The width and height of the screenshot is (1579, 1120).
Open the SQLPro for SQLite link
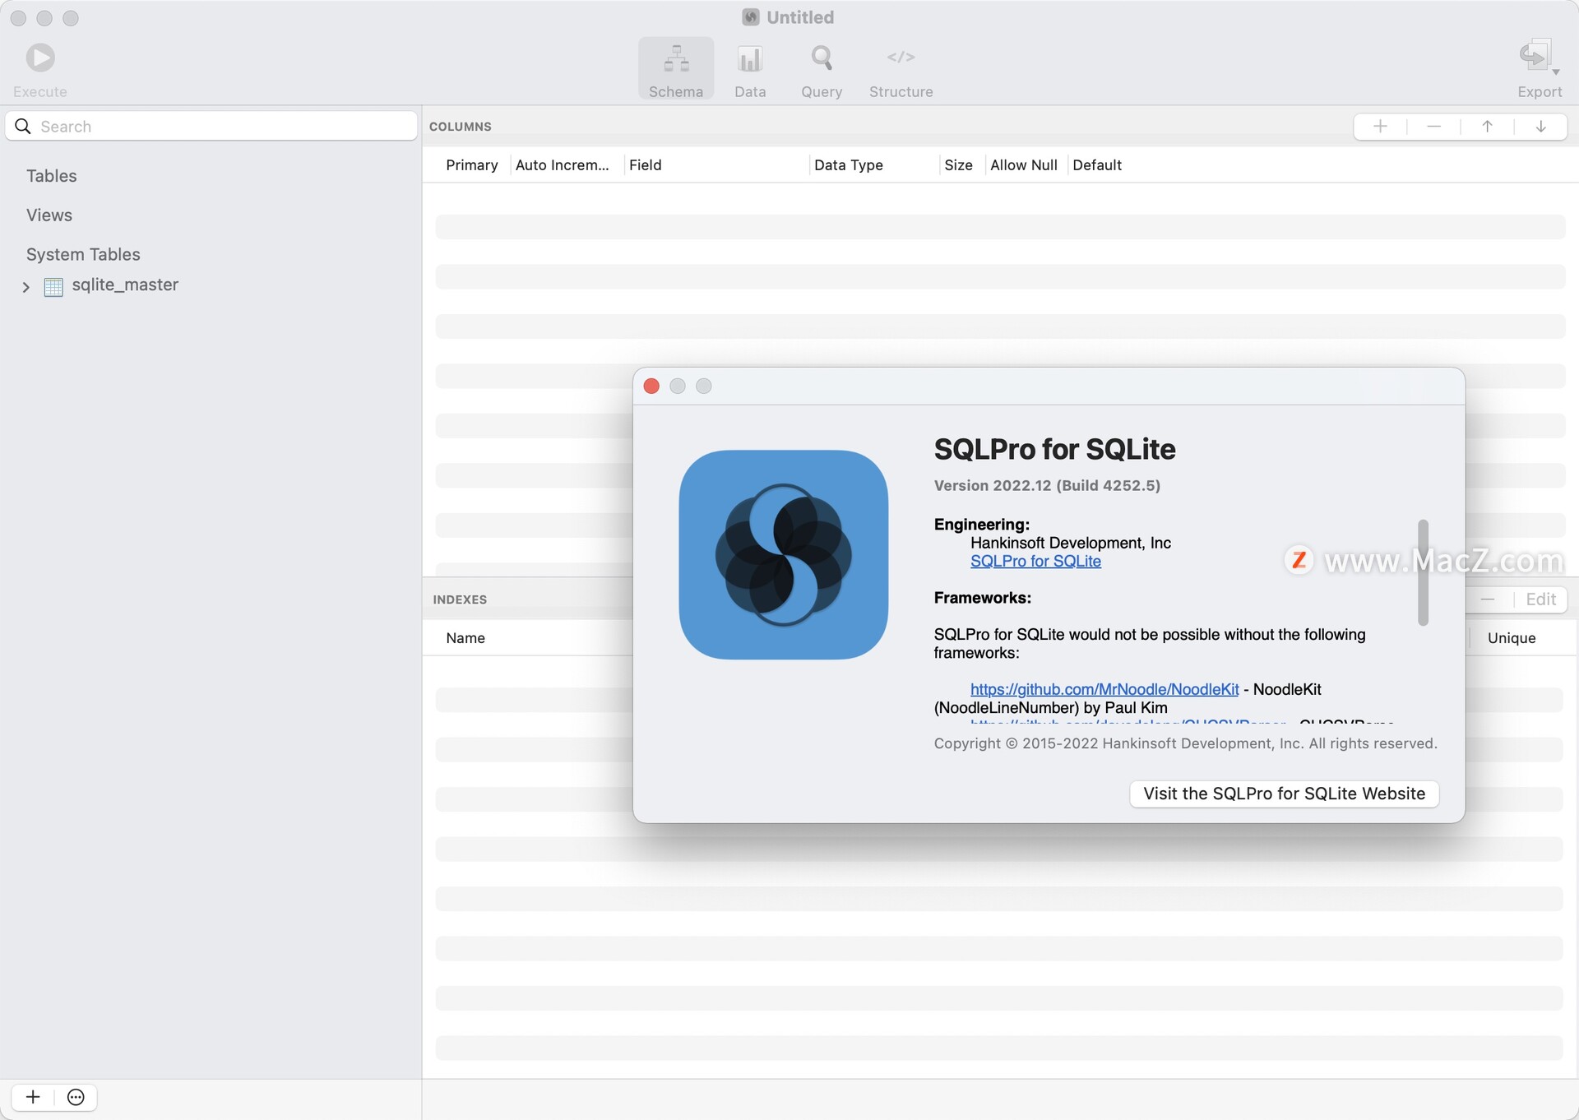pyautogui.click(x=1035, y=562)
